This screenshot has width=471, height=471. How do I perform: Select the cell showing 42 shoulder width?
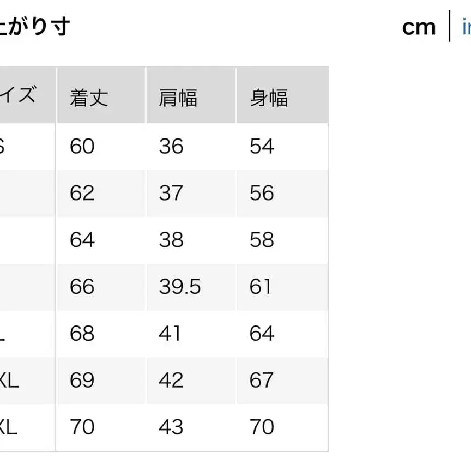171,380
